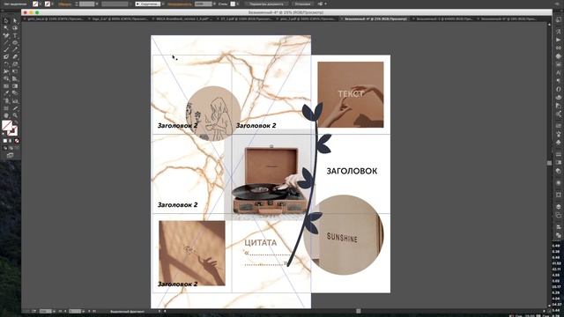The height and width of the screenshot is (317, 564).
Task: Select the Symbol Sprayer tool
Action: tap(6, 101)
